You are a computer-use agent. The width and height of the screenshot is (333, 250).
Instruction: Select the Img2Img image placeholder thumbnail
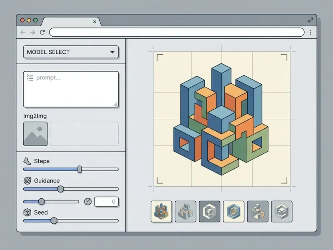point(35,134)
